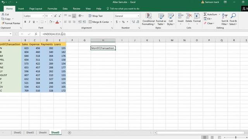
Task: Align text left
Action: click(65, 22)
